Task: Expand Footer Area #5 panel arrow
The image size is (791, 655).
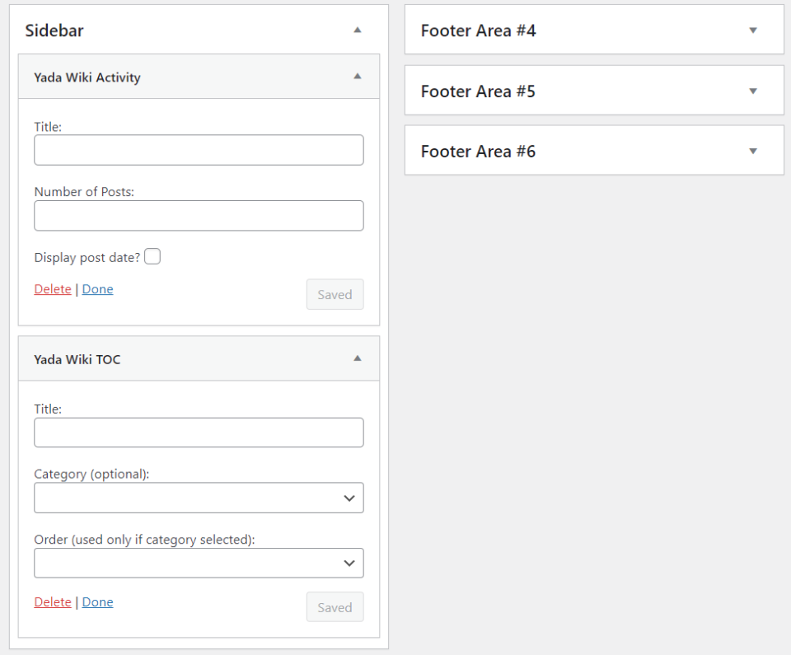Action: (752, 91)
